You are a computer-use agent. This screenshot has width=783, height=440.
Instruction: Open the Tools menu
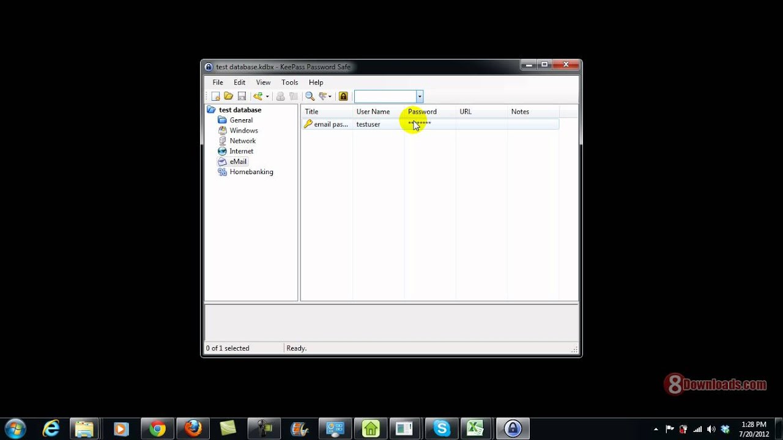click(x=290, y=82)
